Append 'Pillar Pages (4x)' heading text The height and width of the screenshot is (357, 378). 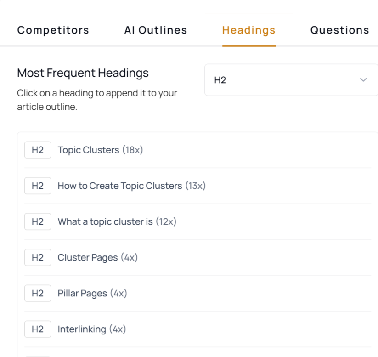[92, 293]
